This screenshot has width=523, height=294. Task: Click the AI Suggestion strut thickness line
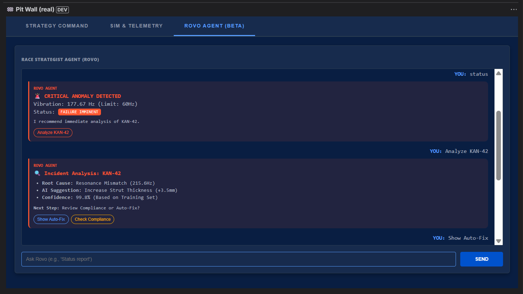pos(110,190)
